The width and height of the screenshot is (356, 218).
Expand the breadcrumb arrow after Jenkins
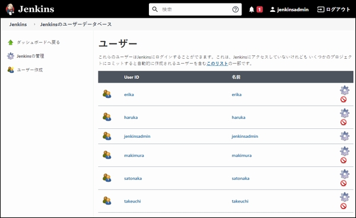pyautogui.click(x=34, y=24)
